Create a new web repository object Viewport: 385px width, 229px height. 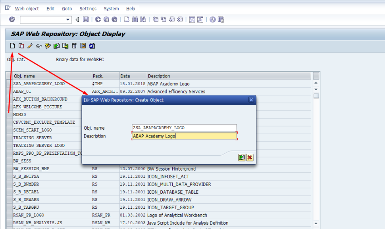(12, 46)
